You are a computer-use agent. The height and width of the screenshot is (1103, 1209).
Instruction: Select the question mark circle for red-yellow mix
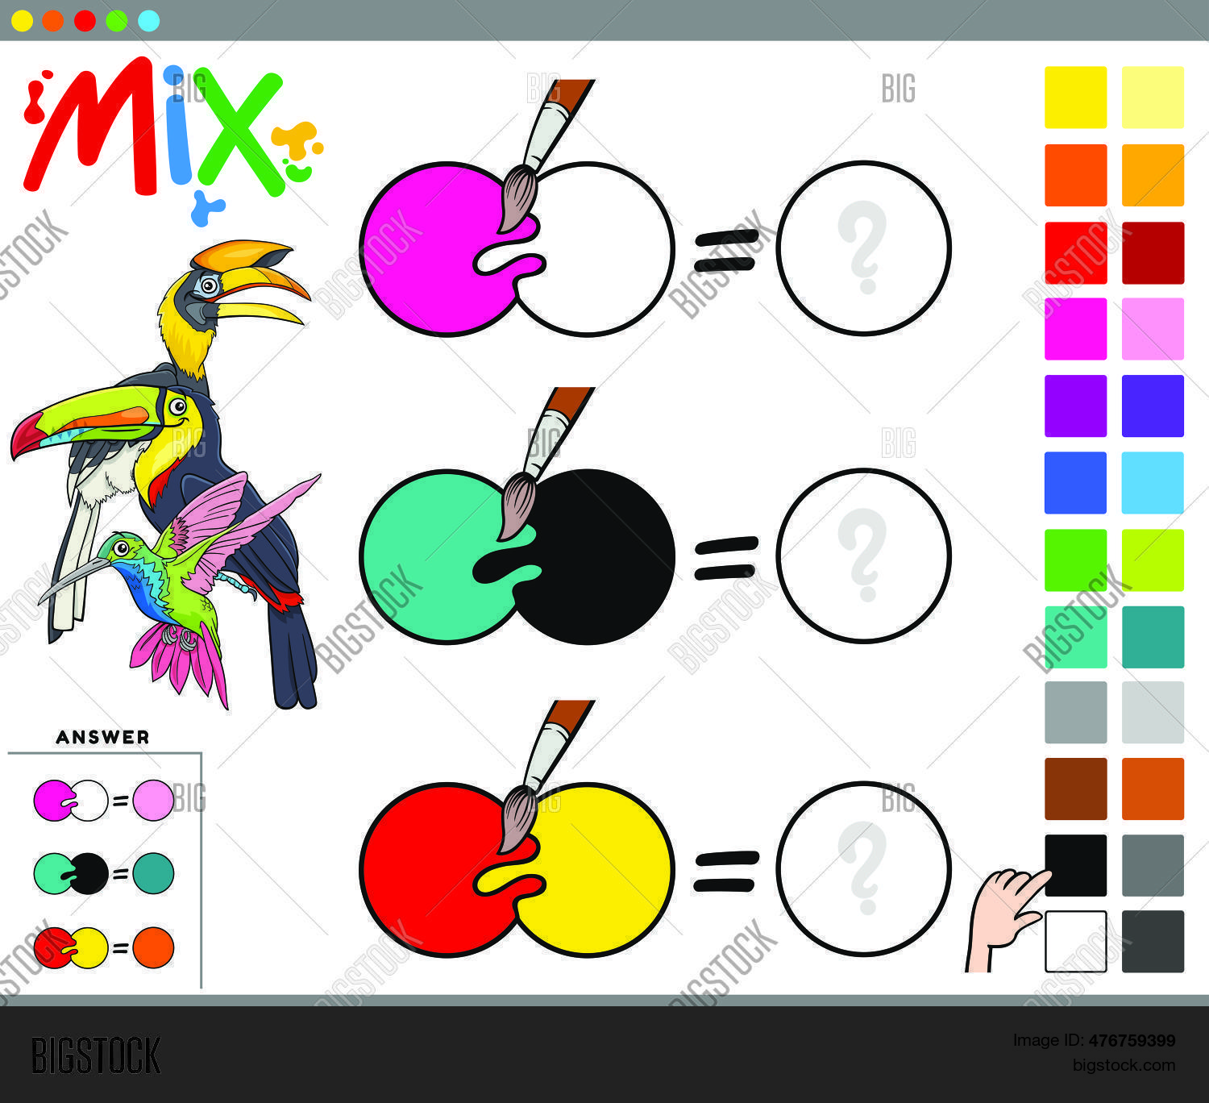pos(863,868)
